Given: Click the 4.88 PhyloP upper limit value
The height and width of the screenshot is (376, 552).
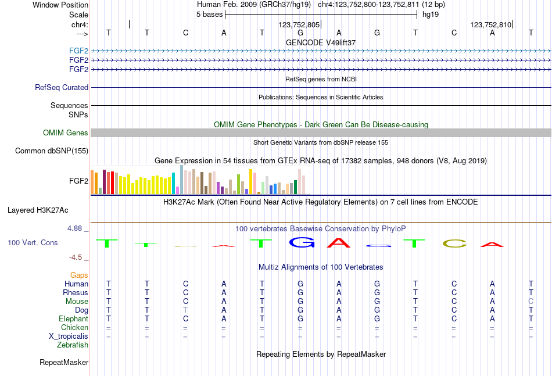Looking at the screenshot, I should tap(74, 228).
